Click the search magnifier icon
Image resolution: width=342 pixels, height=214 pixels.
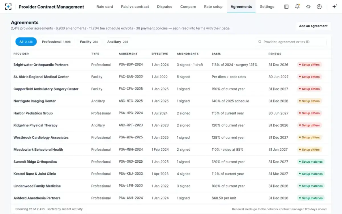pos(260,42)
